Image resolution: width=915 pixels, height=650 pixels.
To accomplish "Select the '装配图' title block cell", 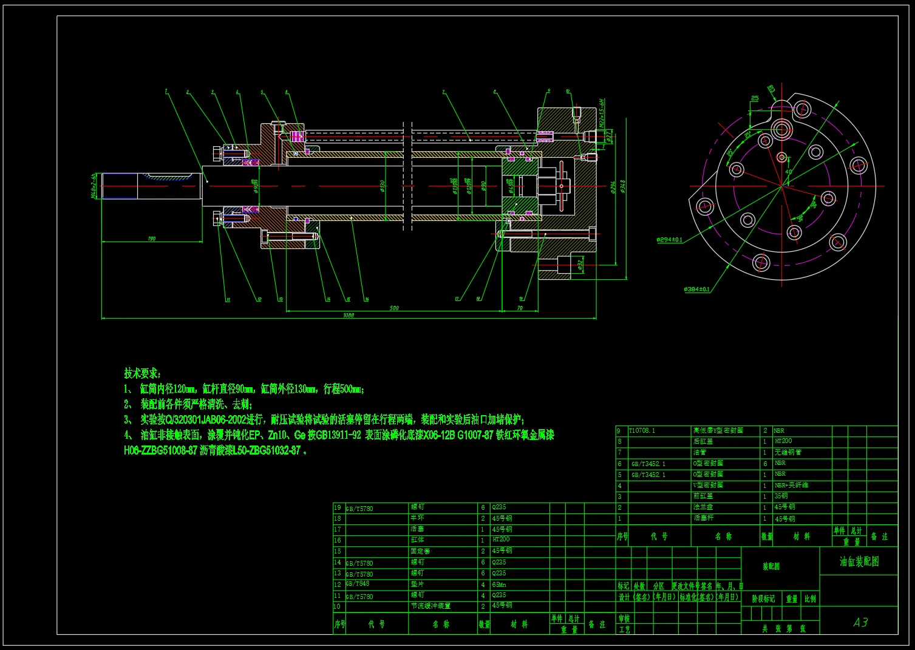I will (x=771, y=566).
